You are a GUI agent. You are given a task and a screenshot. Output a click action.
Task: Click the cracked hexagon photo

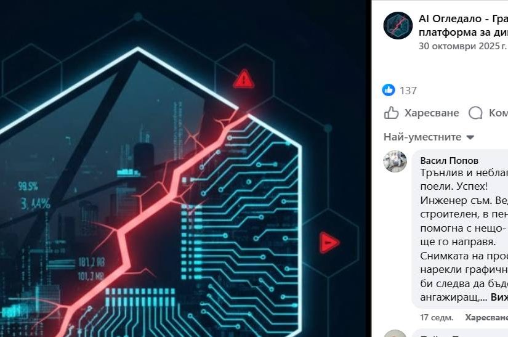185,169
